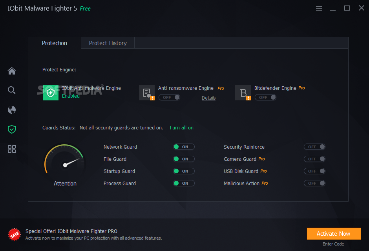Viewport: 369px width, 251px height.
Task: Click the USB Disk Guard label
Action: tap(241, 171)
